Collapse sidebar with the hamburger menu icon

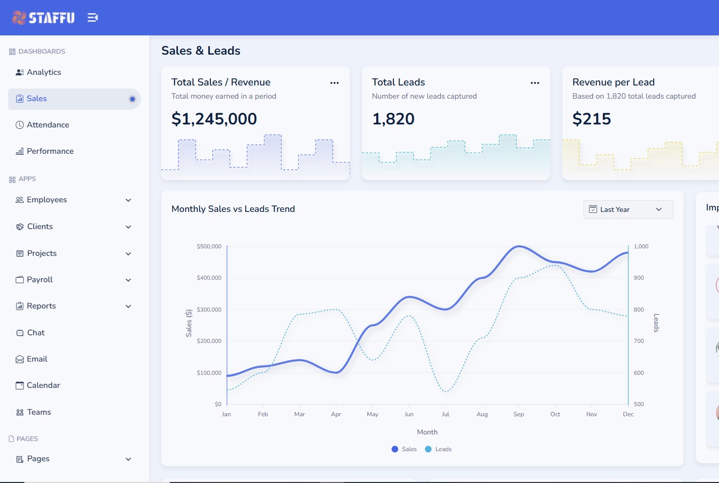pyautogui.click(x=93, y=18)
